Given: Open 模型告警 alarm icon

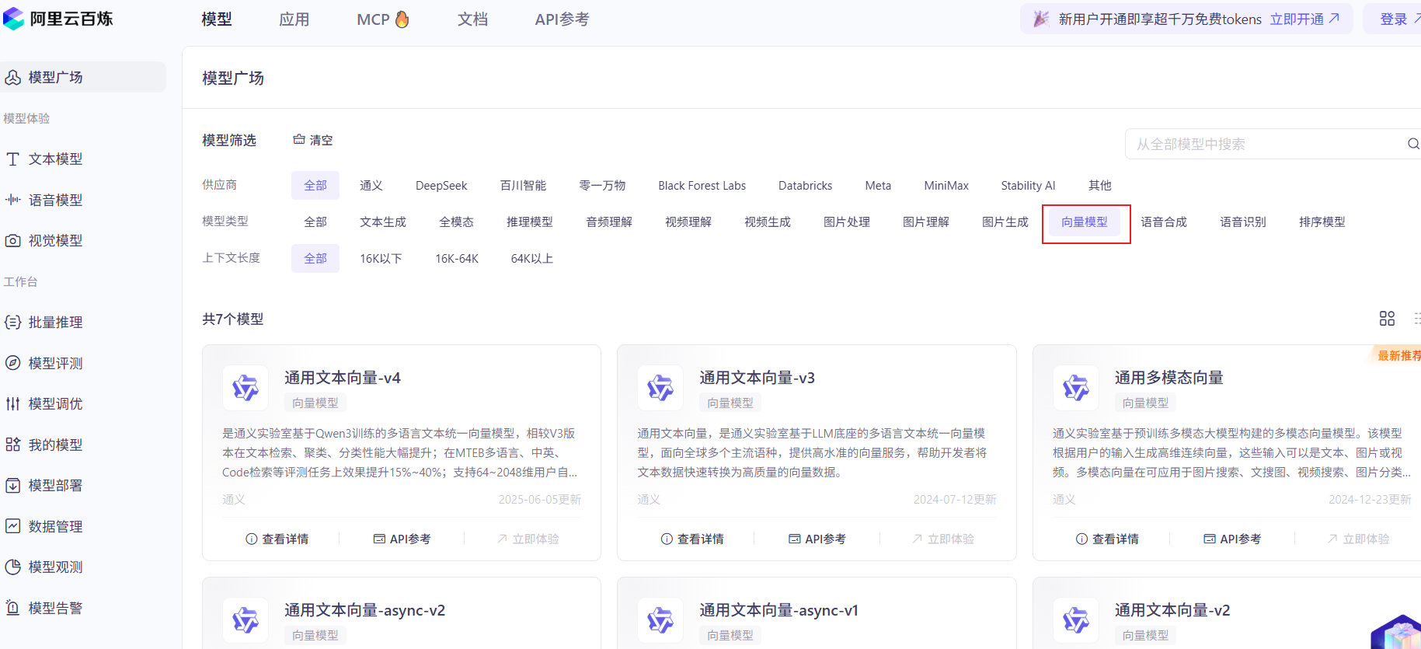Looking at the screenshot, I should point(12,608).
